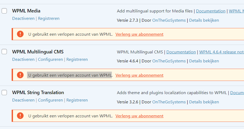Click the highlighted expired account text under Multilingual CMS
Viewport: 244px width, 129px height.
click(x=69, y=75)
